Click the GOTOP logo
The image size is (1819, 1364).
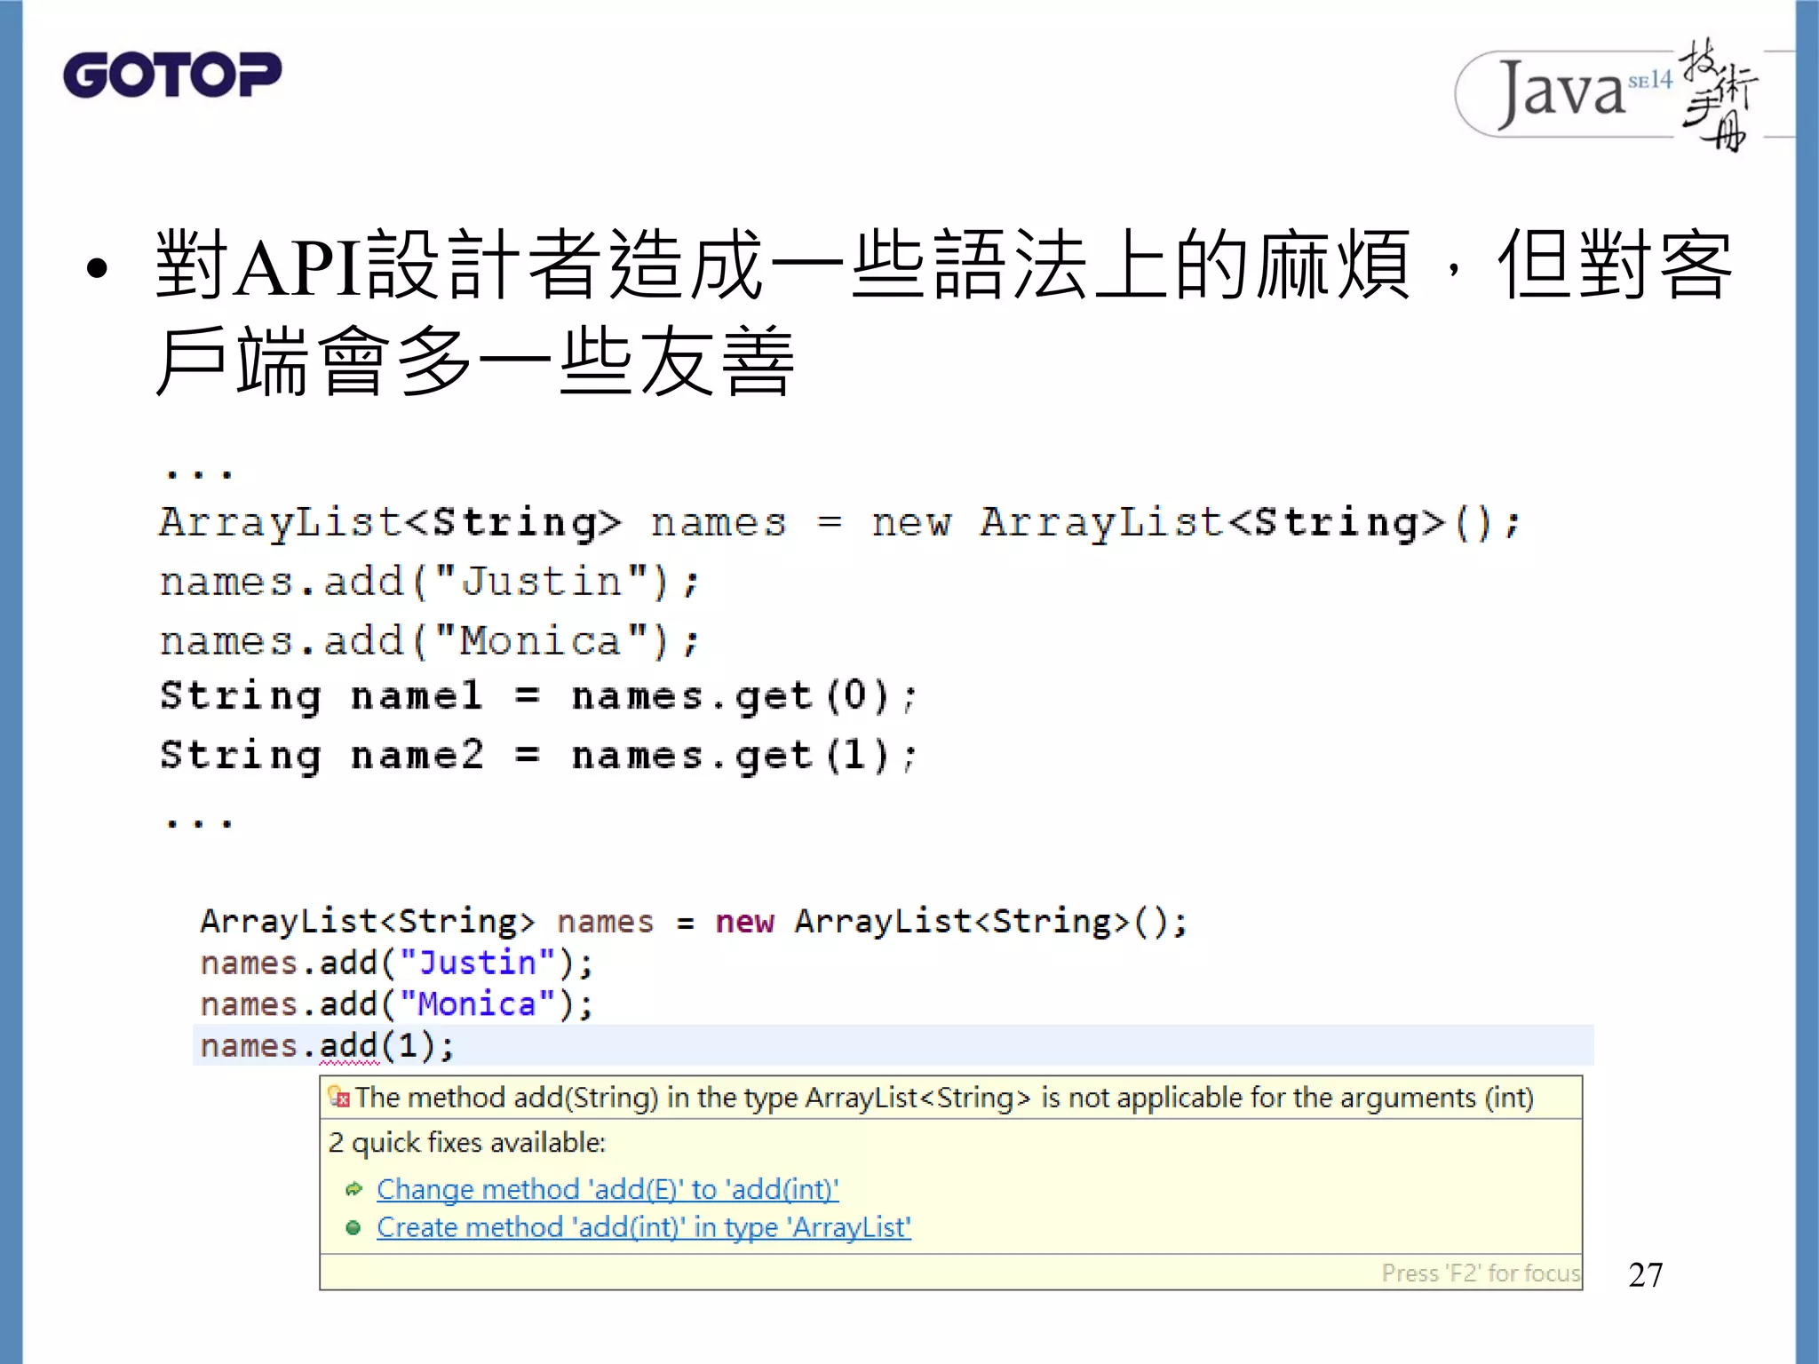click(x=172, y=75)
